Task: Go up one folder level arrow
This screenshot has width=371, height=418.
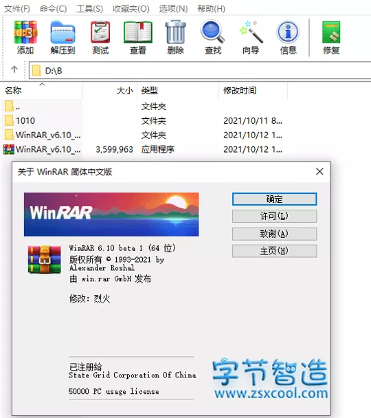Action: (x=14, y=70)
